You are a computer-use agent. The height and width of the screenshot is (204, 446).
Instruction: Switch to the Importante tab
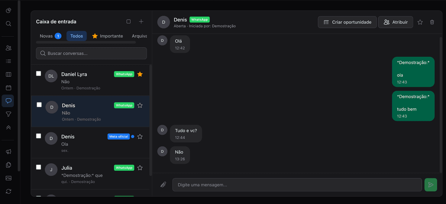pos(107,36)
